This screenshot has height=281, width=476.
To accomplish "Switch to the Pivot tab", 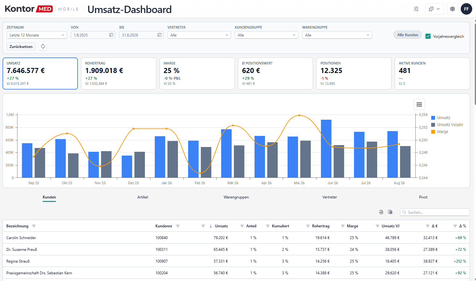I will tap(423, 197).
